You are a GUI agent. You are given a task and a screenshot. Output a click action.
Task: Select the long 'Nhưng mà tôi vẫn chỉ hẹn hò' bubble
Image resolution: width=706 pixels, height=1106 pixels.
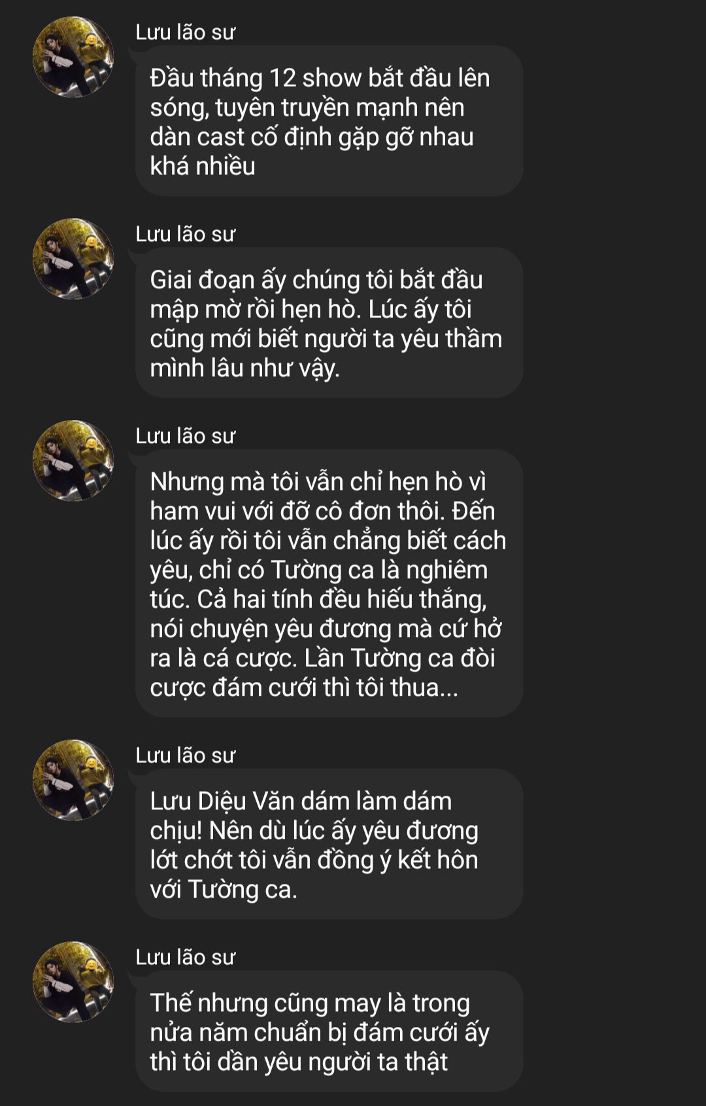tap(329, 583)
